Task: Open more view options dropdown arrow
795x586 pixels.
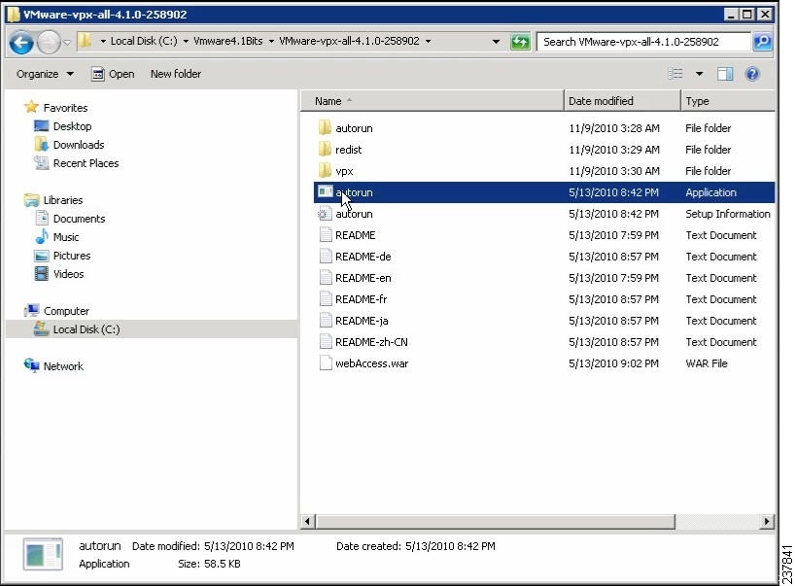Action: (699, 74)
